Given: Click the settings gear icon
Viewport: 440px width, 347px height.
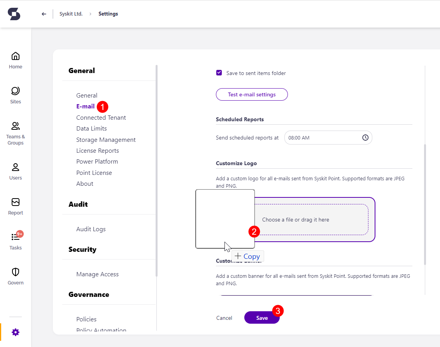Looking at the screenshot, I should coord(15,332).
